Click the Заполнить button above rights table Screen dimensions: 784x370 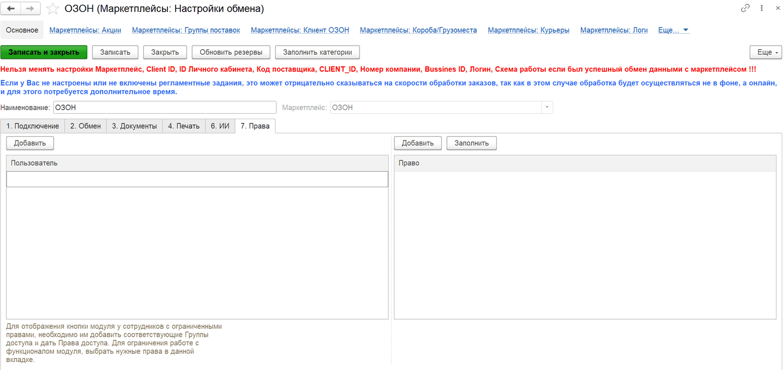coord(472,143)
